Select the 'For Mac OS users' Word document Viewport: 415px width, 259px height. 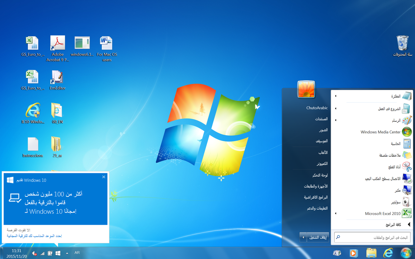(x=107, y=49)
